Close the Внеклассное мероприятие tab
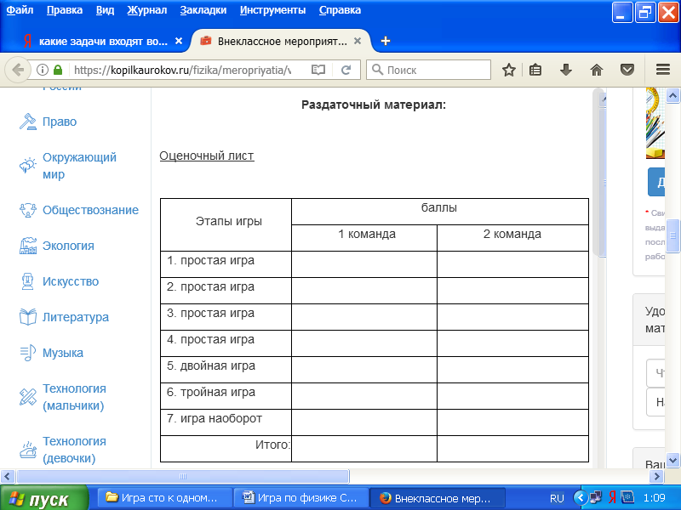This screenshot has height=510, width=681. (x=358, y=41)
